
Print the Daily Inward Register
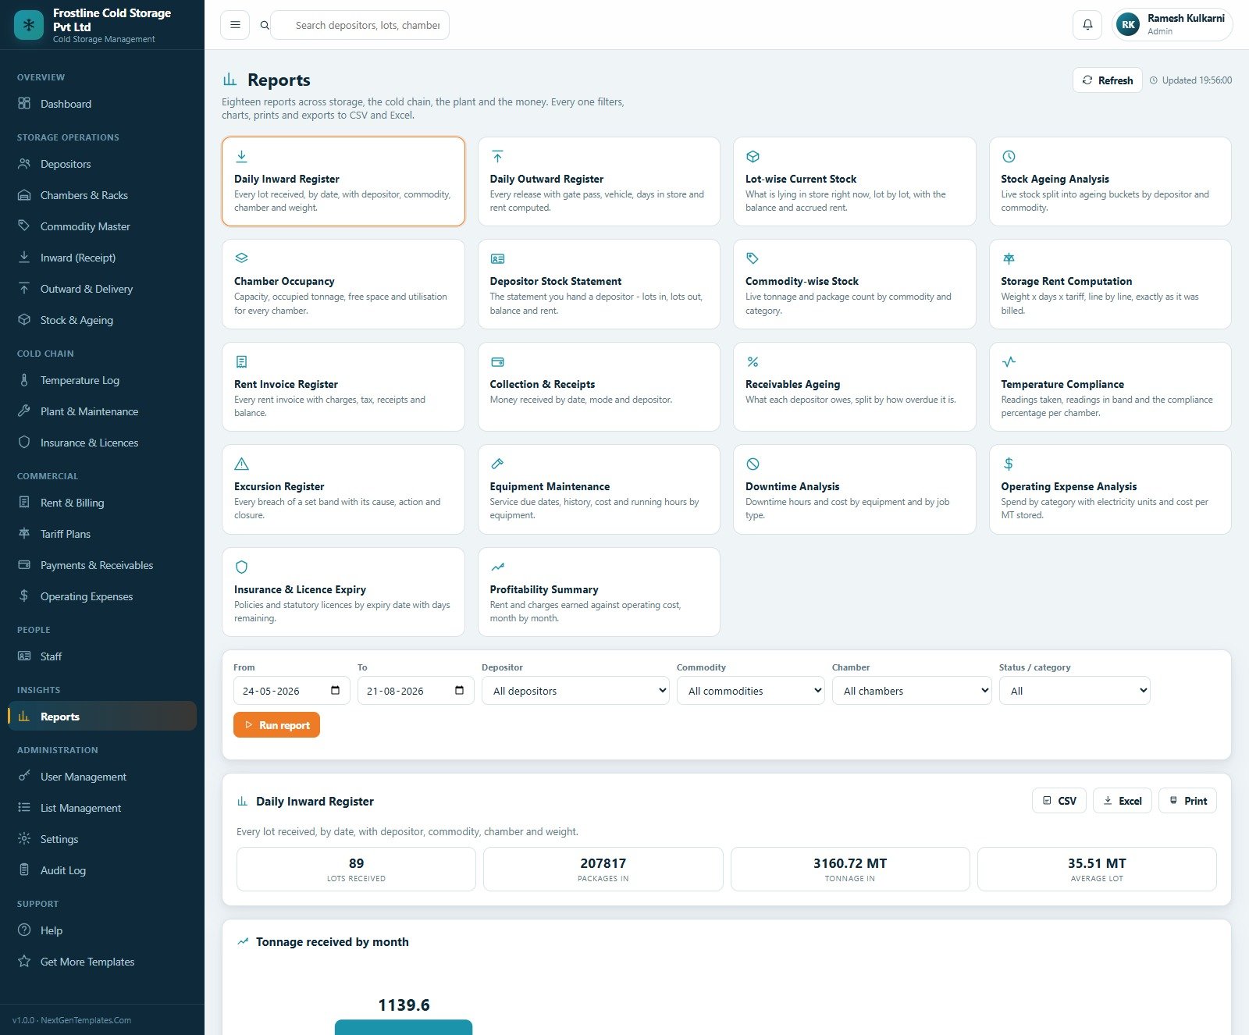coord(1187,801)
